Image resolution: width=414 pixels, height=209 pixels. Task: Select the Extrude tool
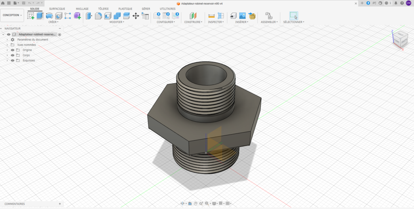click(x=40, y=16)
